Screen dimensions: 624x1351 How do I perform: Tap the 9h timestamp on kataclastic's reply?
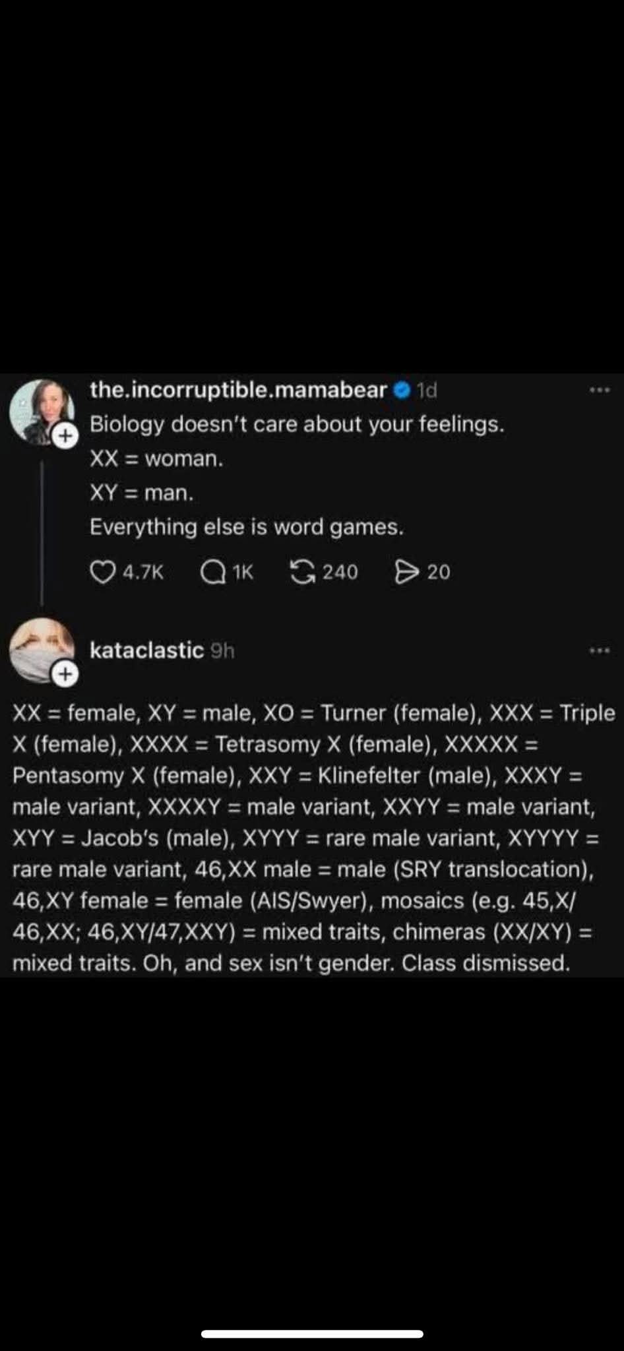222,651
